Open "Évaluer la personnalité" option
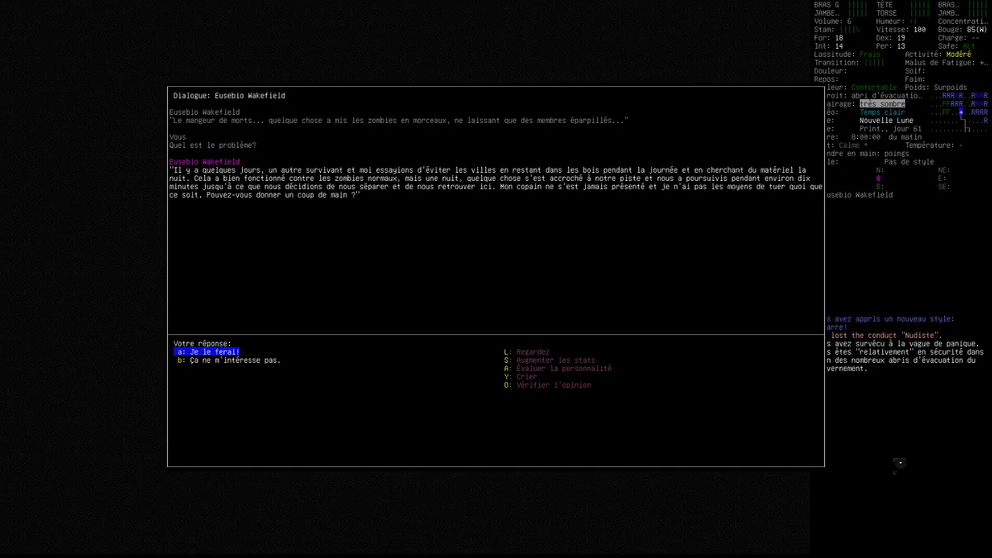This screenshot has width=992, height=558. (x=563, y=369)
